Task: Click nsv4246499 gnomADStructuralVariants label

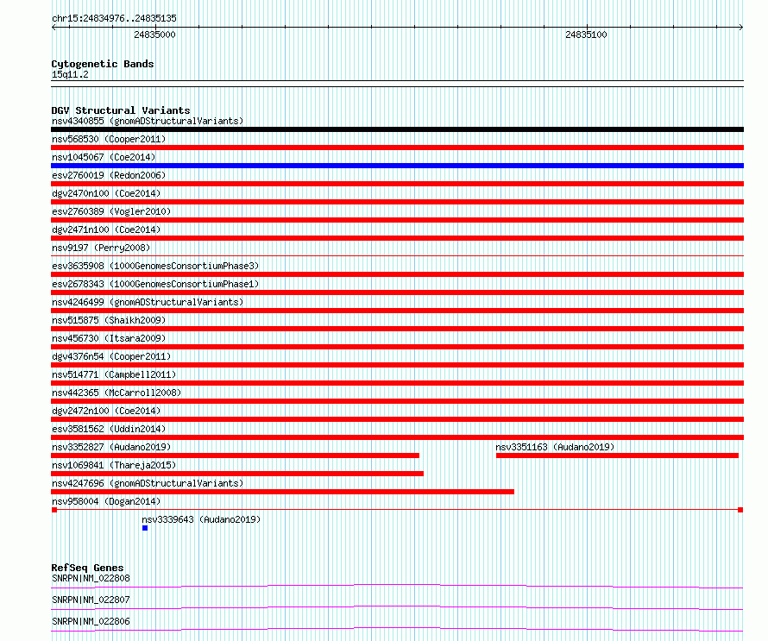Action: coord(148,302)
